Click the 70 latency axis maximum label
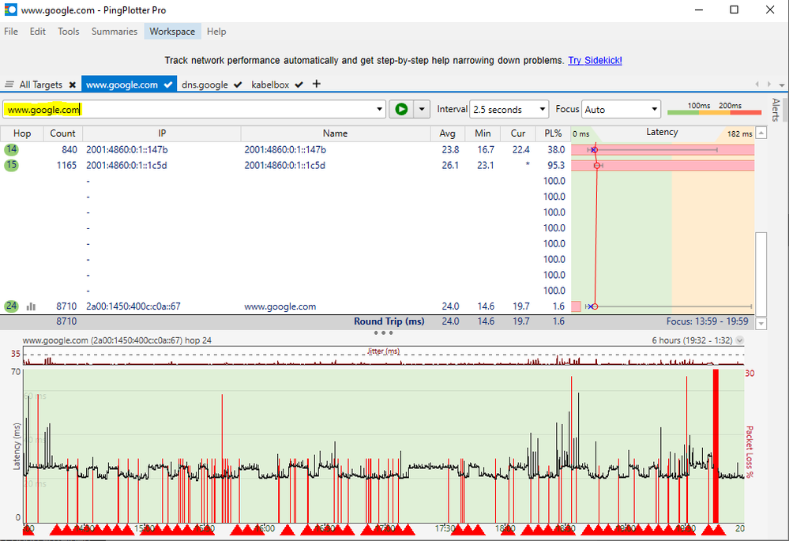789x541 pixels. click(16, 372)
